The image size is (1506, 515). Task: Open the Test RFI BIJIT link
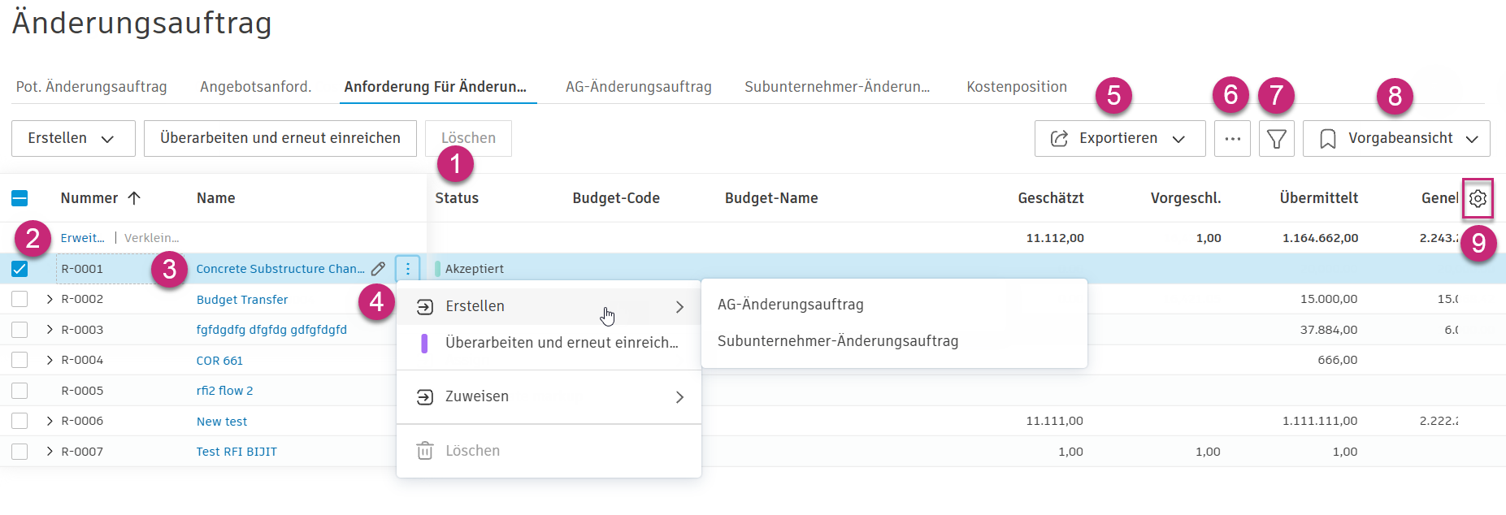click(237, 452)
